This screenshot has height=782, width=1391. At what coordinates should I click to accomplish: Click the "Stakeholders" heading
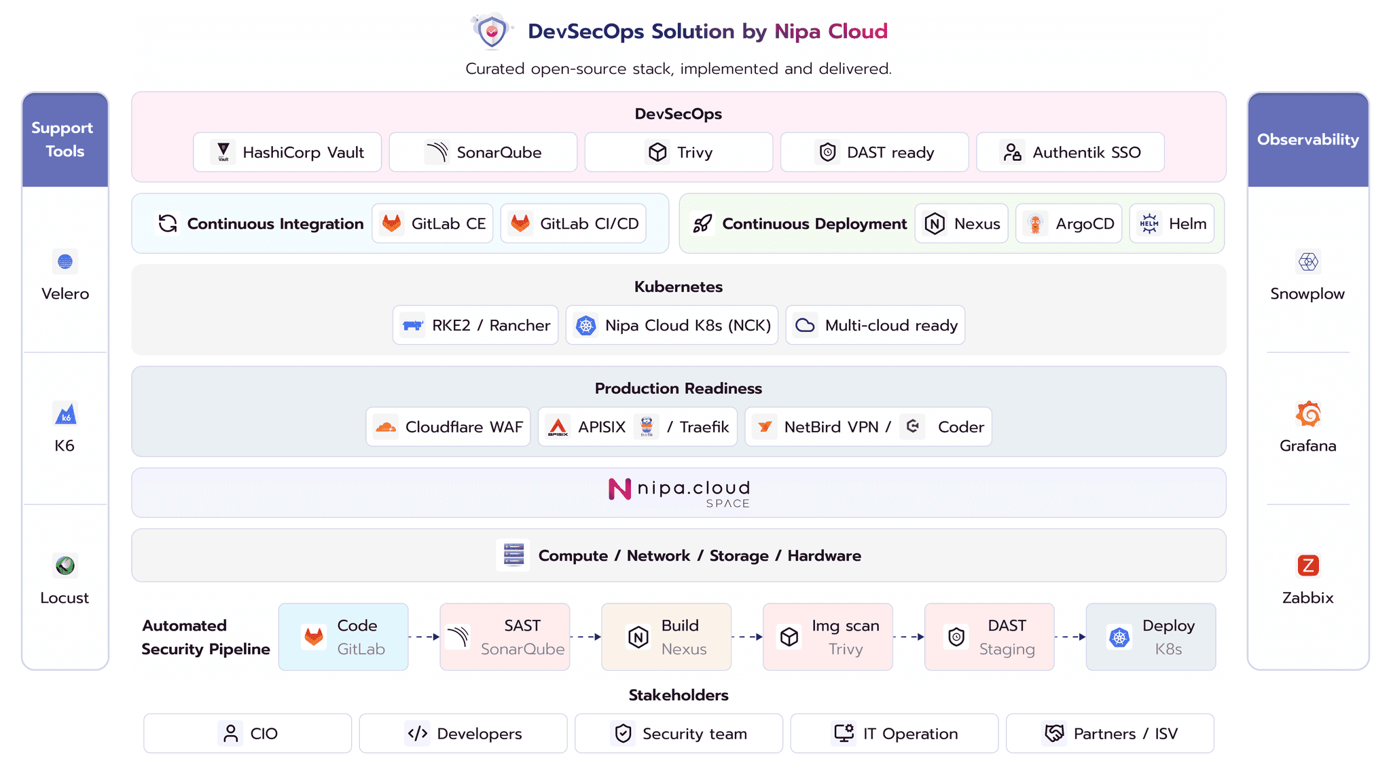point(679,695)
